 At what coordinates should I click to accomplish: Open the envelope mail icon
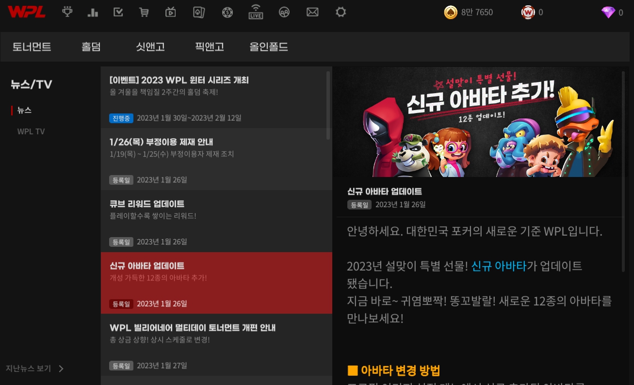pos(312,12)
